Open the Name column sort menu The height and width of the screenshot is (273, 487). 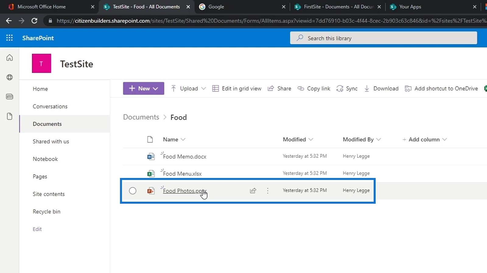(x=174, y=140)
